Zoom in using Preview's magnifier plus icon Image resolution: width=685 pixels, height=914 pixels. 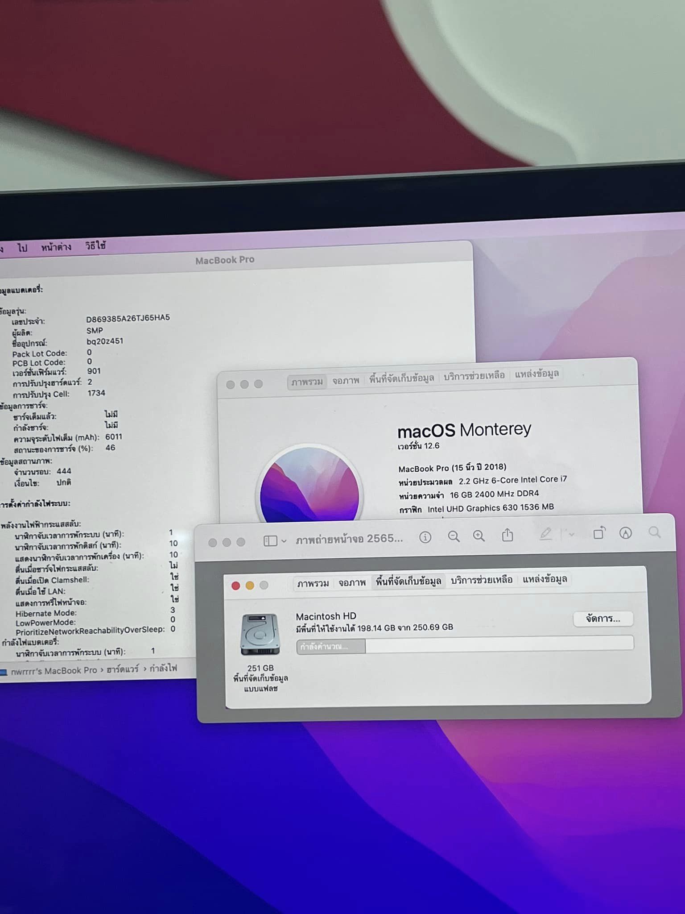click(479, 536)
